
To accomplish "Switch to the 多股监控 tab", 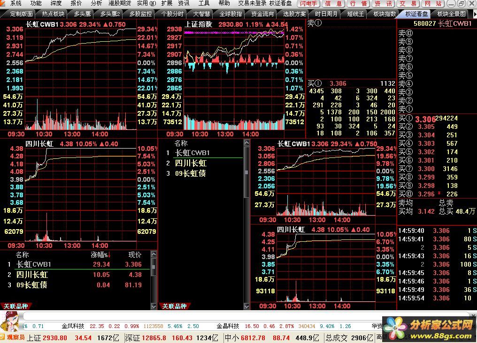I will [140, 14].
